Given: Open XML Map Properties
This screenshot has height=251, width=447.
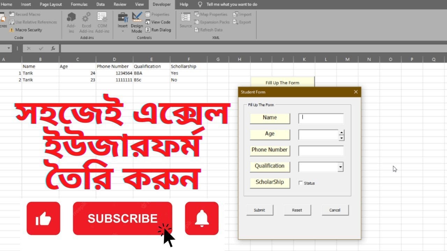Looking at the screenshot, I should [211, 14].
